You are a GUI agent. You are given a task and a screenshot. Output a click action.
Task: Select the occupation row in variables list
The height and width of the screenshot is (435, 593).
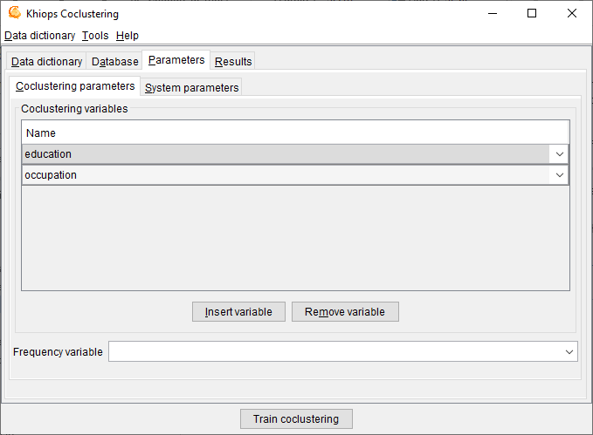(x=279, y=175)
